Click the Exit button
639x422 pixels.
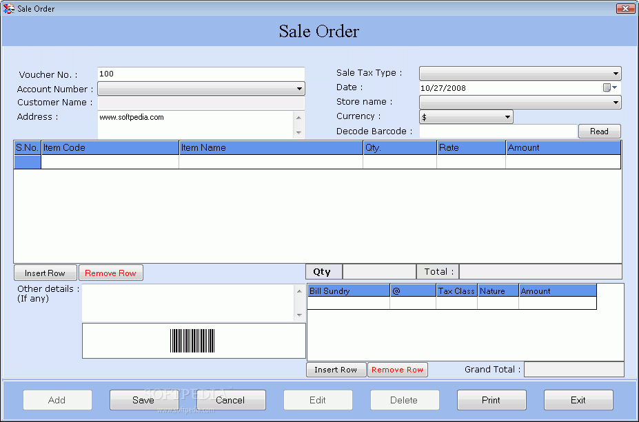[578, 400]
